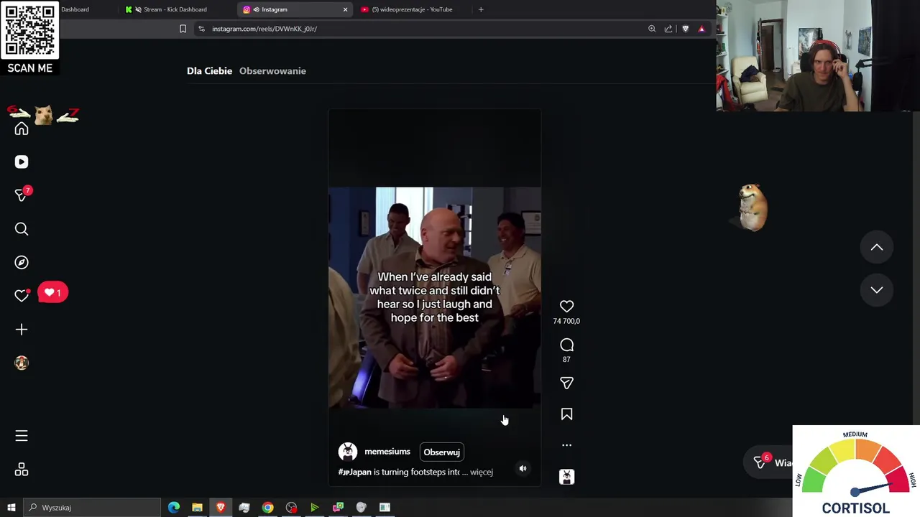This screenshot has width=920, height=517.
Task: Open the Brave Shields lion icon
Action: tap(685, 29)
